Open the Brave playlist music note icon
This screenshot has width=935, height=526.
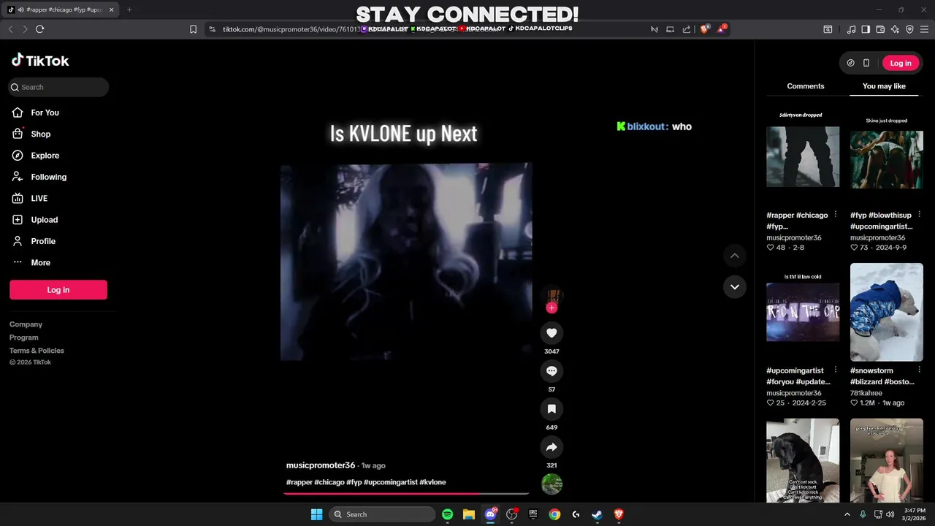tap(851, 29)
